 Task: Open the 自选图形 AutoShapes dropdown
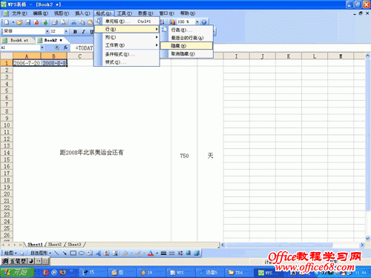point(41,253)
